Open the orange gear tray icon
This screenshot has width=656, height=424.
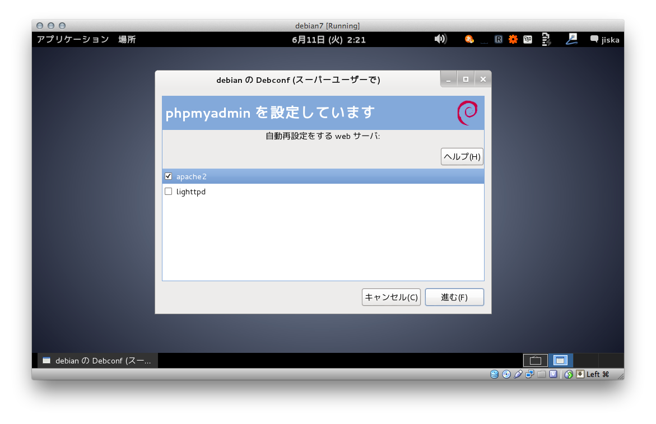513,39
